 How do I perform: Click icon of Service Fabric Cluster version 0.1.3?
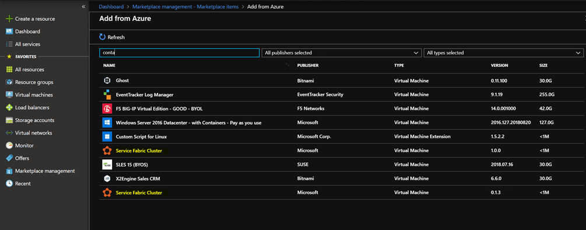107,193
